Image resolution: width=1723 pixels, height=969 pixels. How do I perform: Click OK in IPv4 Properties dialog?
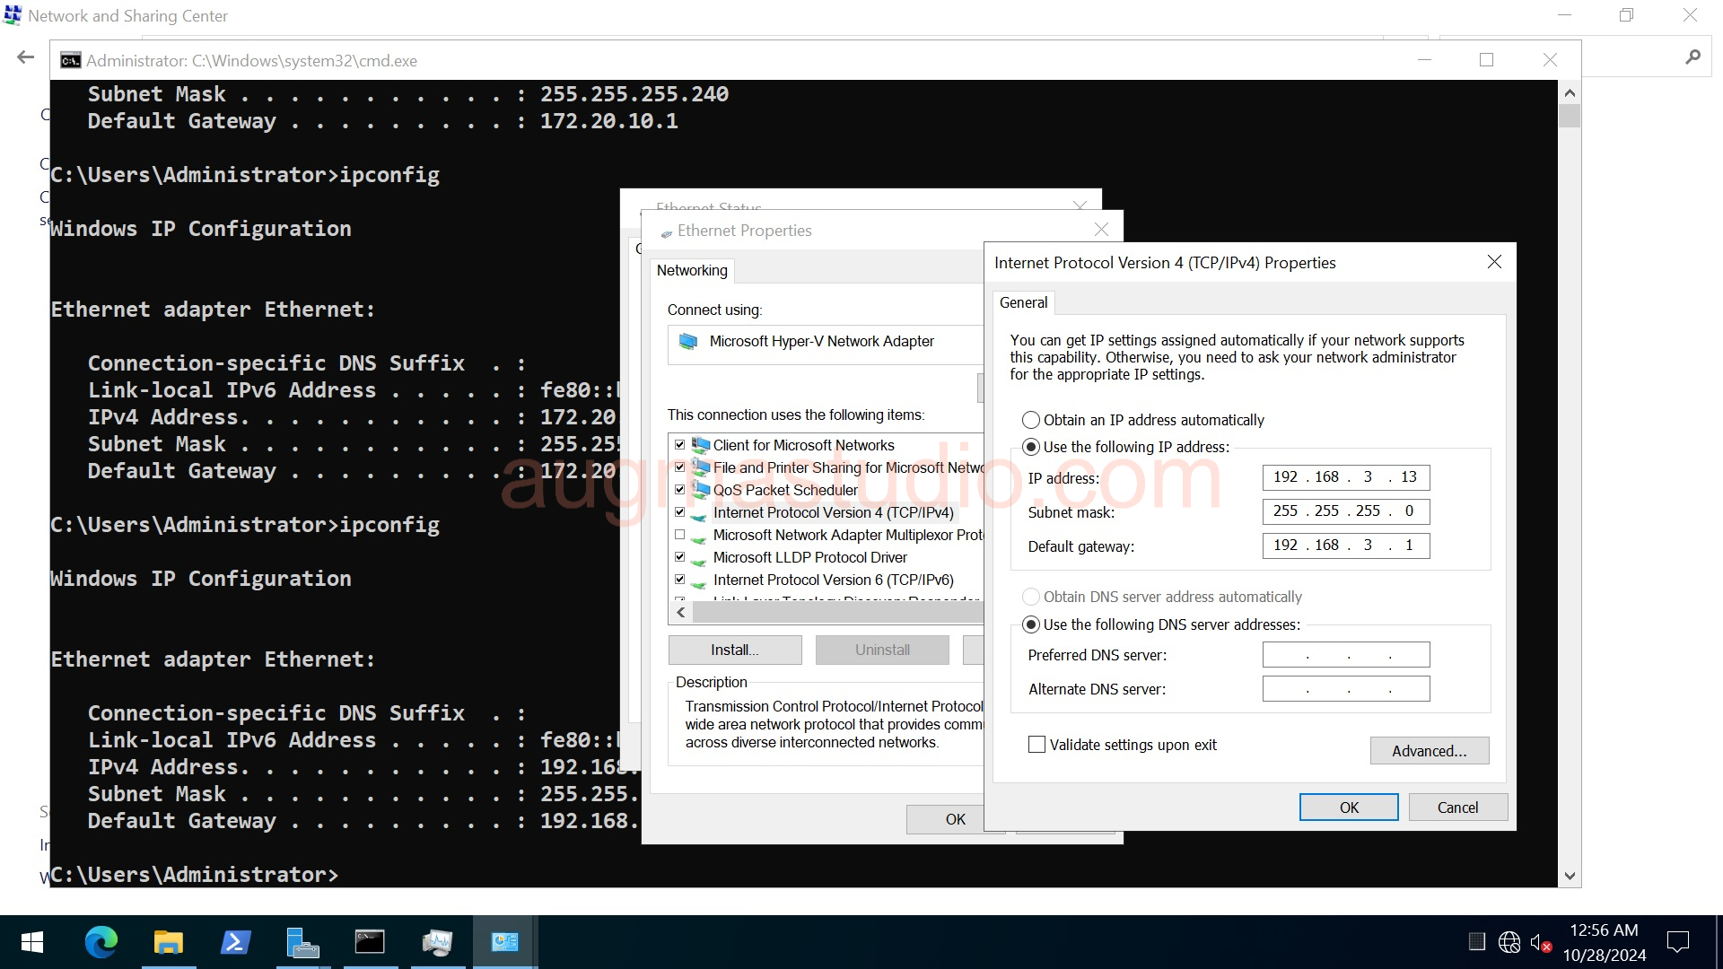(1348, 807)
